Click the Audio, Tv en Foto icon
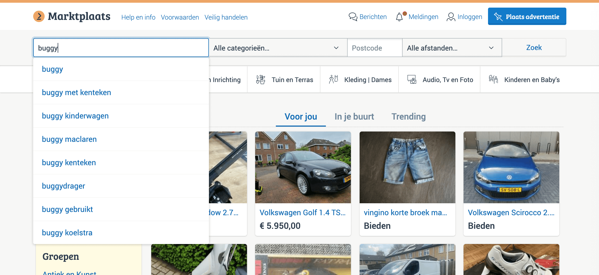 pyautogui.click(x=412, y=80)
